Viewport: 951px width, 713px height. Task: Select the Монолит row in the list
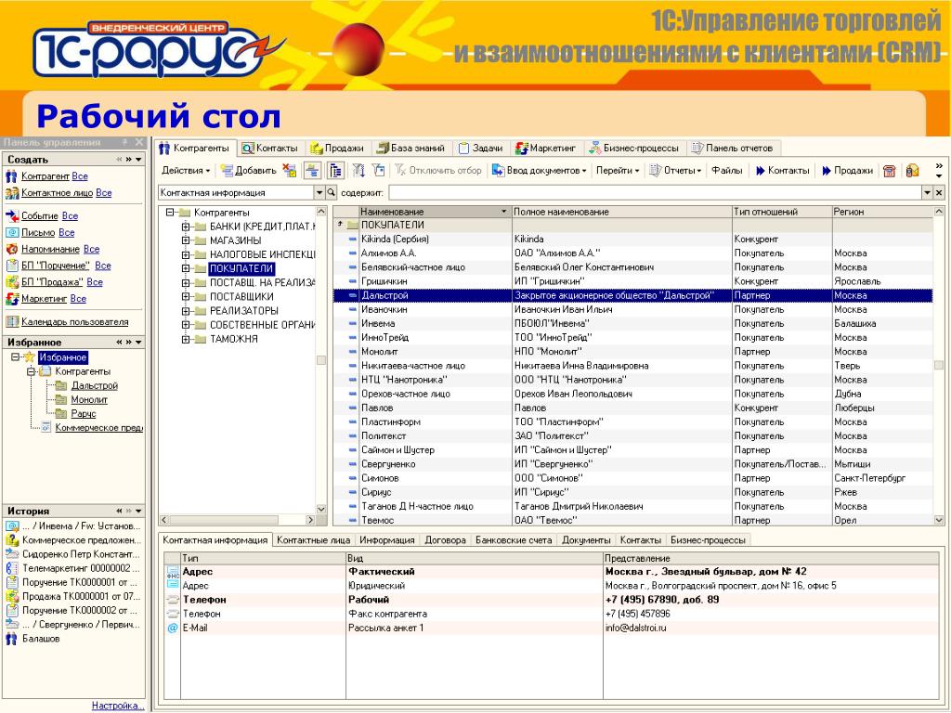coord(632,352)
